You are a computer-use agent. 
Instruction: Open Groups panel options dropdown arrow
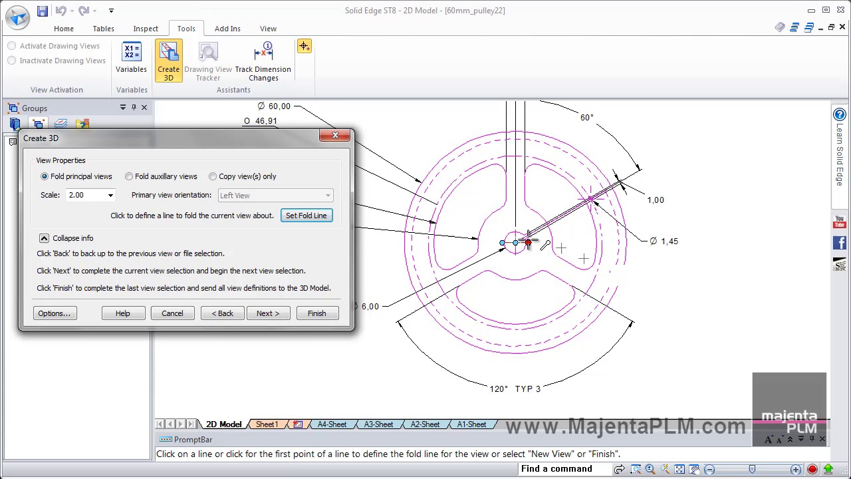point(122,108)
